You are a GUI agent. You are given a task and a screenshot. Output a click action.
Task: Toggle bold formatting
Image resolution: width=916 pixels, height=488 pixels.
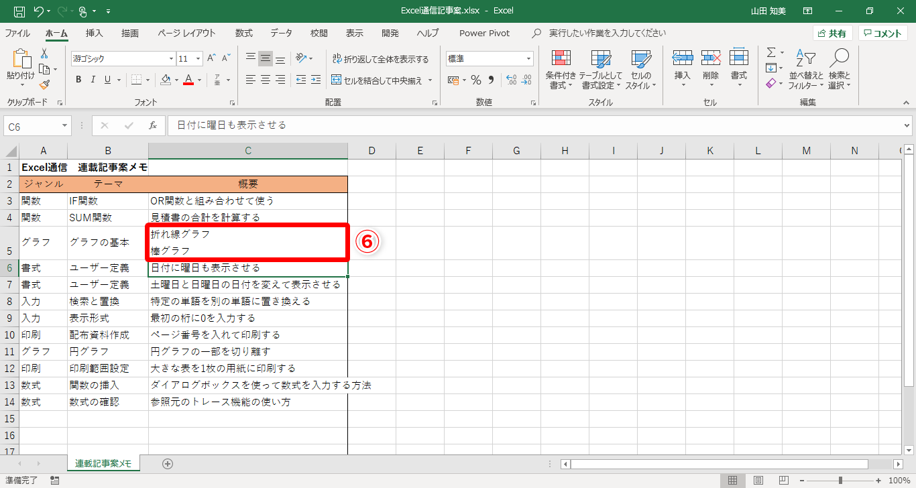click(78, 80)
